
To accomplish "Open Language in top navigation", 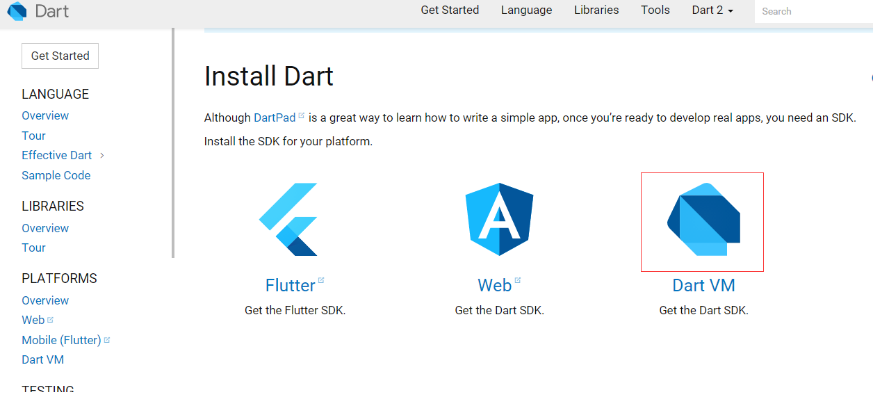I will pos(526,10).
